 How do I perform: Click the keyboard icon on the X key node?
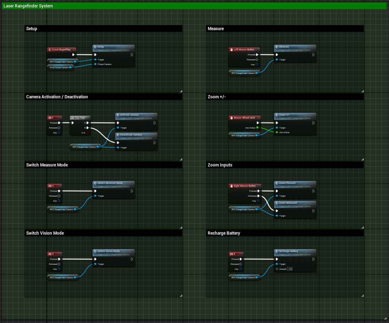click(50, 186)
